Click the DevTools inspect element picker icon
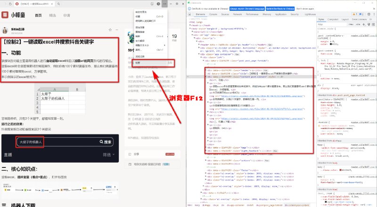Screen dimensions: 377x207 pos(190,14)
